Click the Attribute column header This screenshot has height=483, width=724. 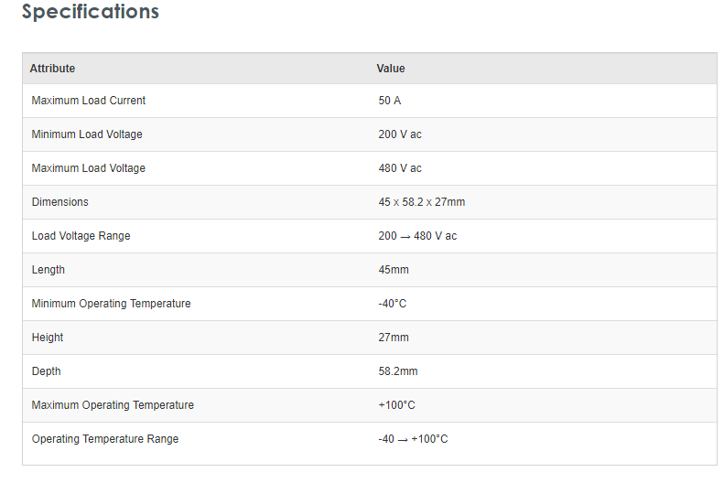52,69
